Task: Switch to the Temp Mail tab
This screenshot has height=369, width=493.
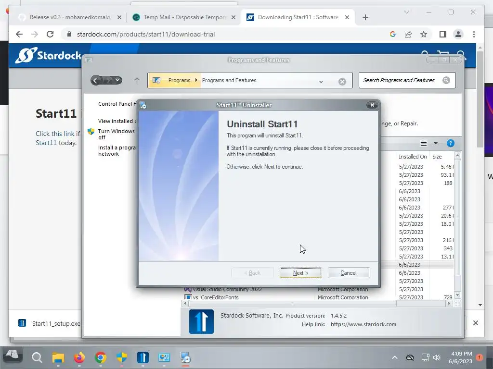Action: point(184,17)
